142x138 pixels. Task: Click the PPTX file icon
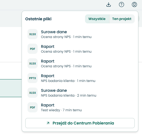33,78
